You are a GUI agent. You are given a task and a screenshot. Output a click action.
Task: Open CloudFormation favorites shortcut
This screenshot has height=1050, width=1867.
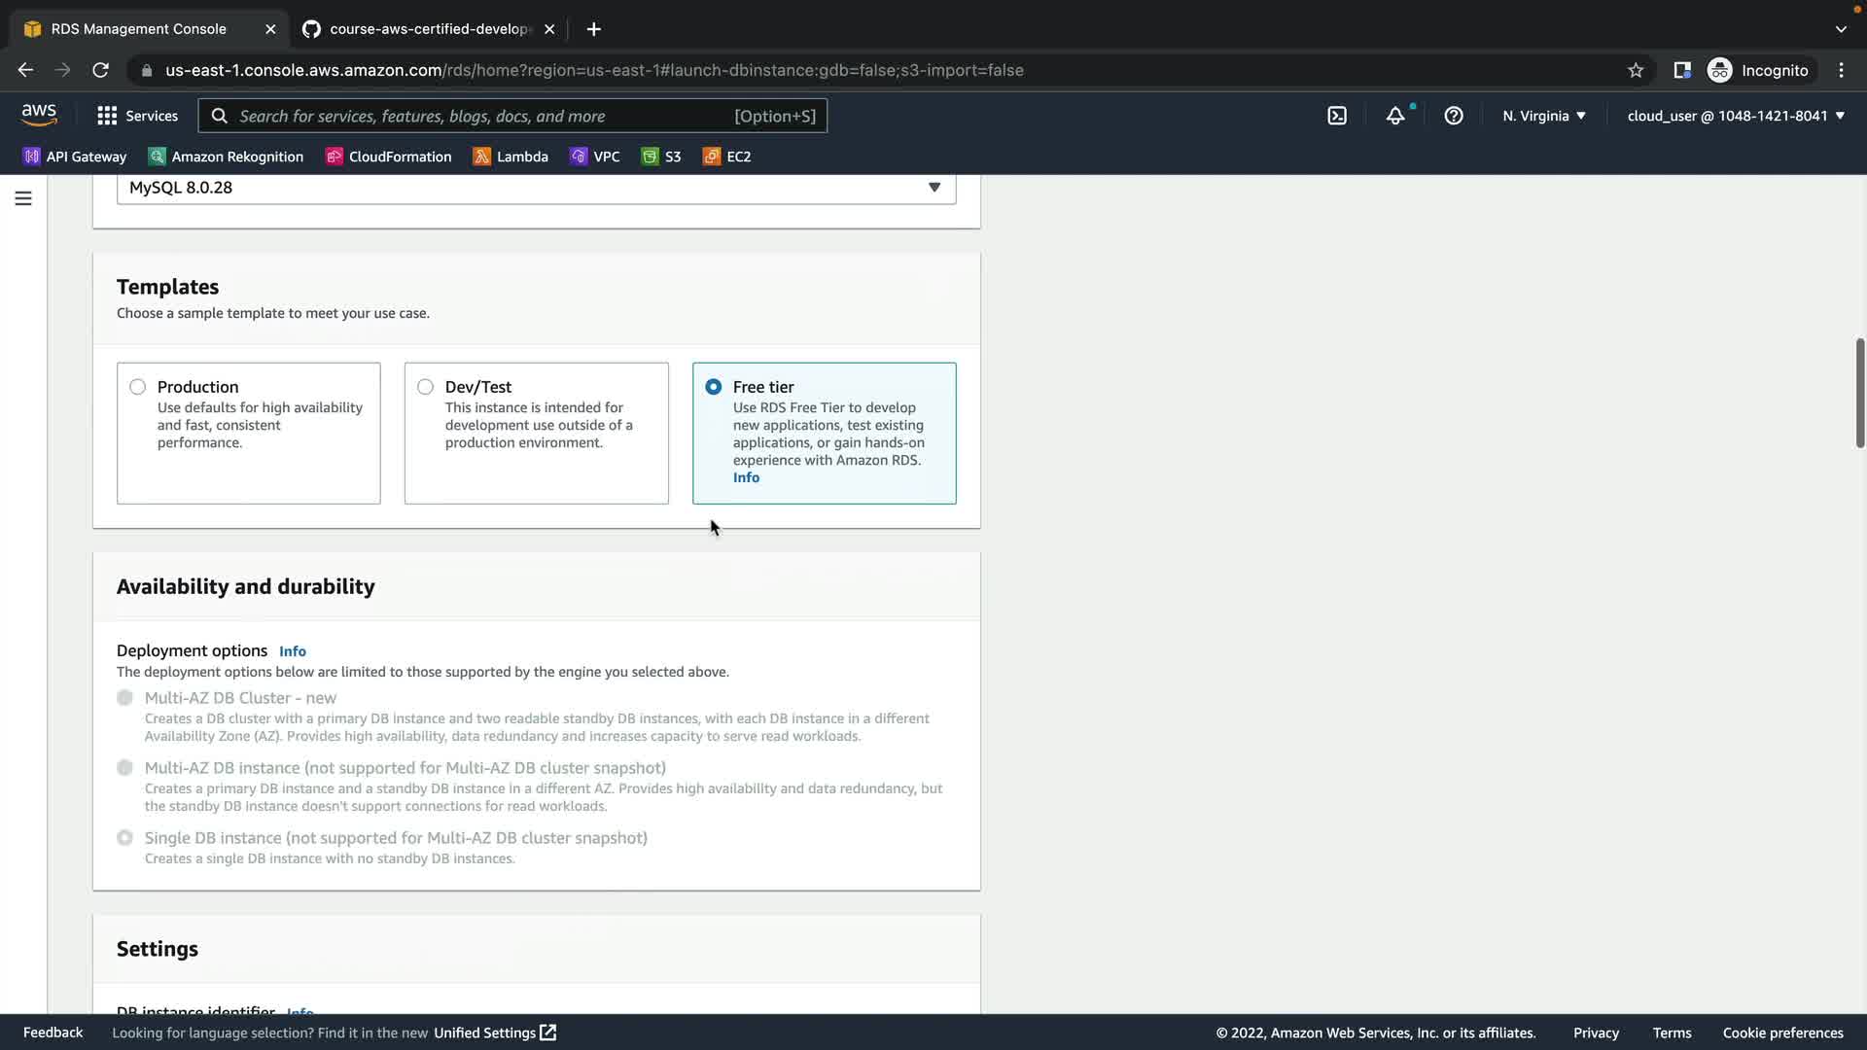[388, 157]
